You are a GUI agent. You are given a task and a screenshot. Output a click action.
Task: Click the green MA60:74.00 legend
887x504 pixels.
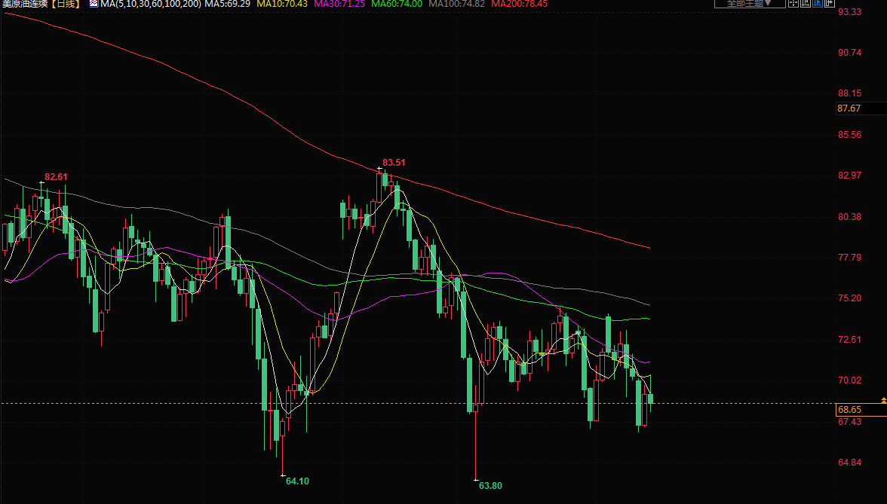(397, 4)
